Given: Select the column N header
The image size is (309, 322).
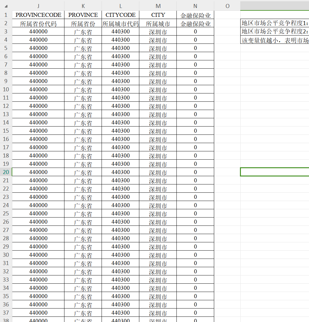Looking at the screenshot, I should tap(195, 6).
